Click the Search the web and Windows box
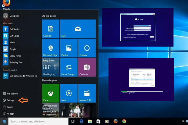 (38, 121)
